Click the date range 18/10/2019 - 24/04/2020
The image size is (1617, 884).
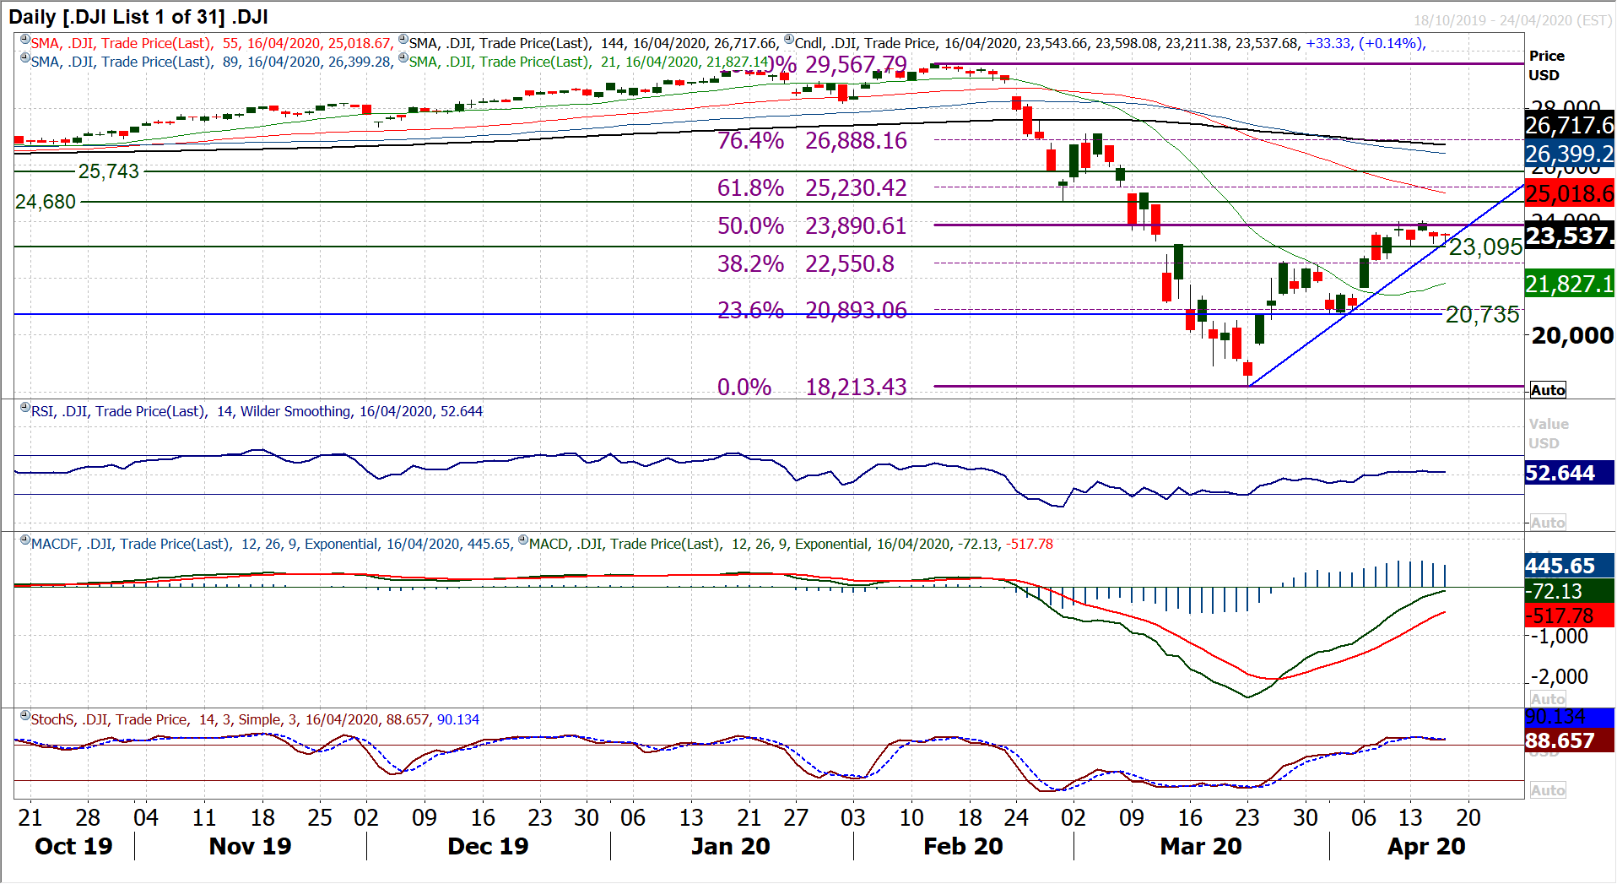coord(1513,20)
